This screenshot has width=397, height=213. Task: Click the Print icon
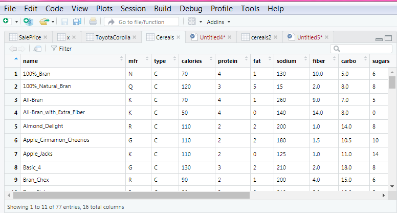93,22
